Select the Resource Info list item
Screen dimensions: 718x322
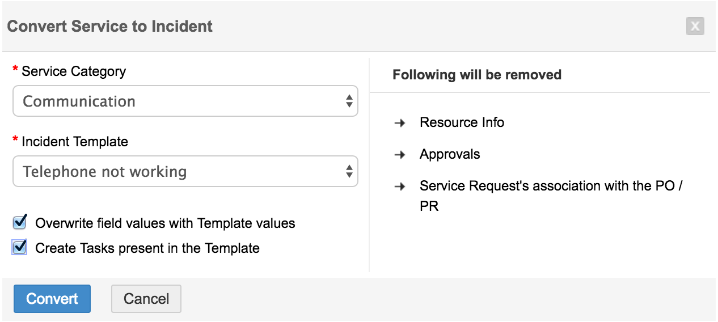[x=462, y=122]
